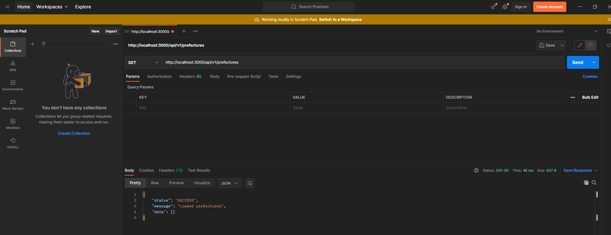Click the Create Collection link
This screenshot has height=235, width=611.
(x=74, y=133)
